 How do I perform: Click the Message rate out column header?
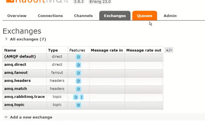[x=144, y=50]
